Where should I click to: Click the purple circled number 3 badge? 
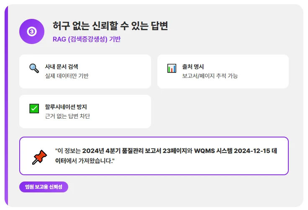(x=31, y=31)
